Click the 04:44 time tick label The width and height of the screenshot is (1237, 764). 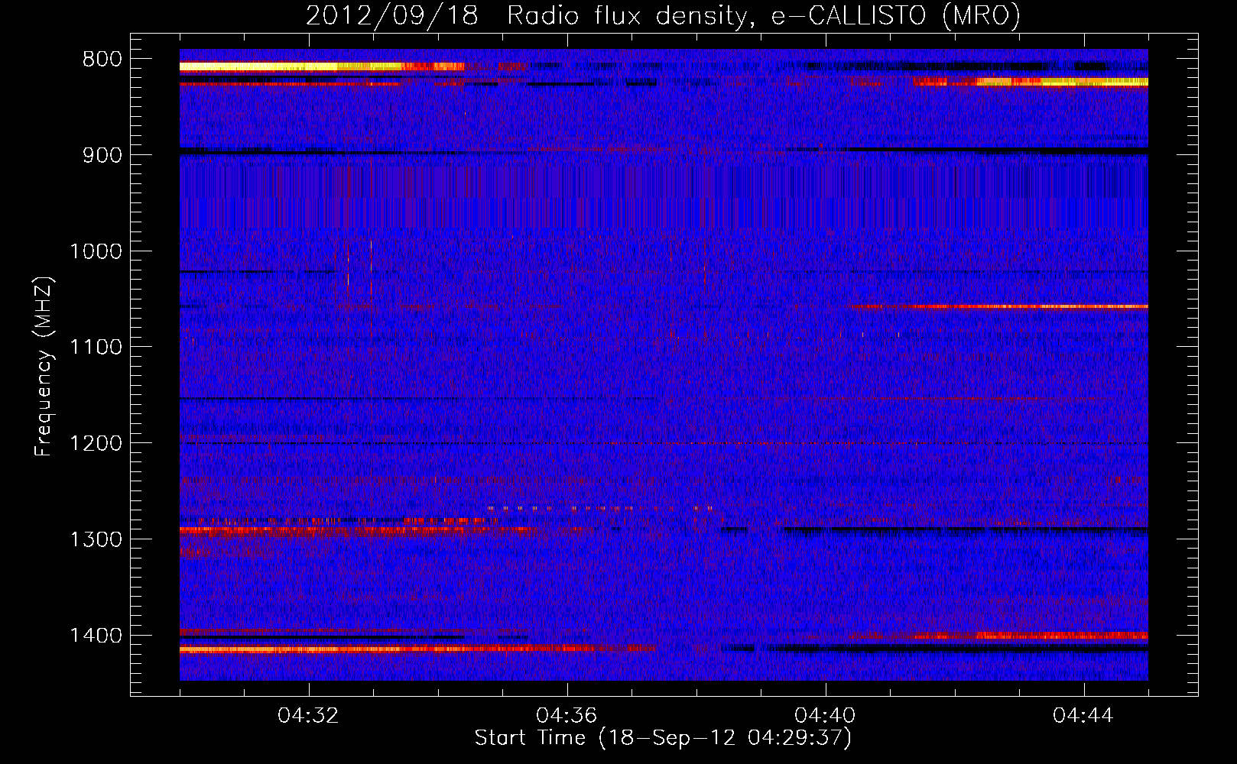pos(1083,716)
